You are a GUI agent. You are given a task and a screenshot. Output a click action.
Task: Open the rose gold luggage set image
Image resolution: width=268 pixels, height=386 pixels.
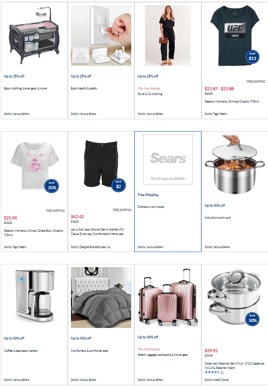click(x=168, y=297)
